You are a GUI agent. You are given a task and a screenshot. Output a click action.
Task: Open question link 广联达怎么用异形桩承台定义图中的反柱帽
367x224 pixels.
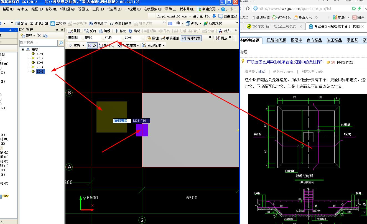point(285,62)
